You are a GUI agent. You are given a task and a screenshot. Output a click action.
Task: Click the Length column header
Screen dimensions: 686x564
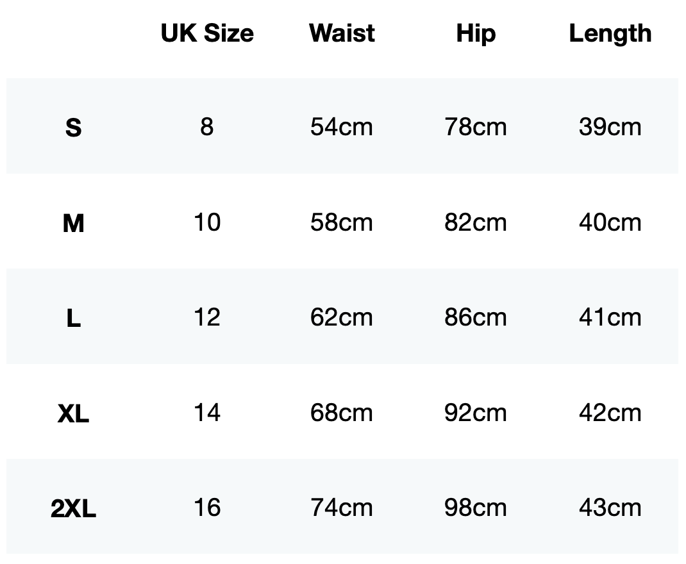(x=610, y=33)
